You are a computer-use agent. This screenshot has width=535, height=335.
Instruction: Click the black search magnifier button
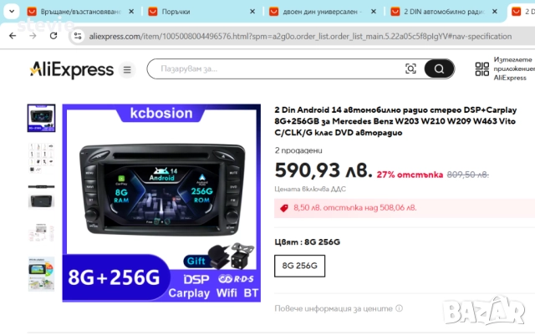[439, 69]
